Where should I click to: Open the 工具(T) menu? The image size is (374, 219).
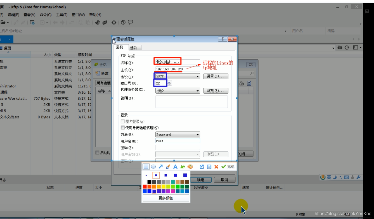61,15
